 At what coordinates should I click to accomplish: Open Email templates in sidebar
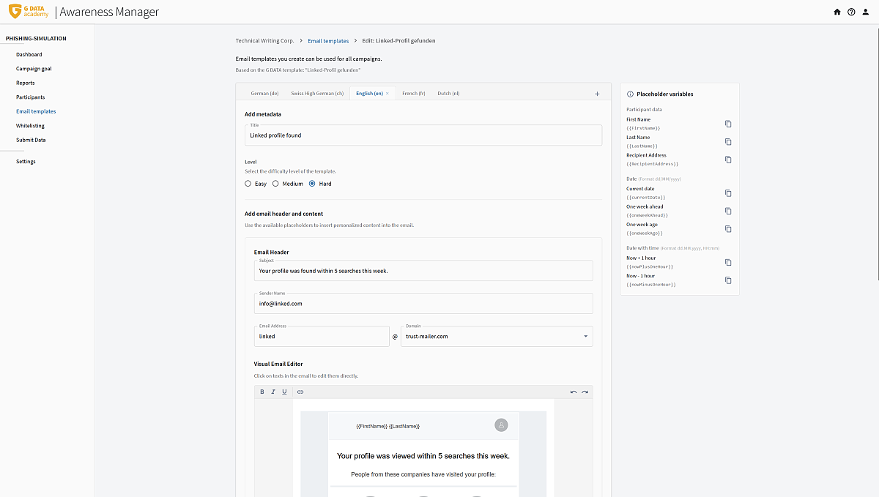[36, 111]
